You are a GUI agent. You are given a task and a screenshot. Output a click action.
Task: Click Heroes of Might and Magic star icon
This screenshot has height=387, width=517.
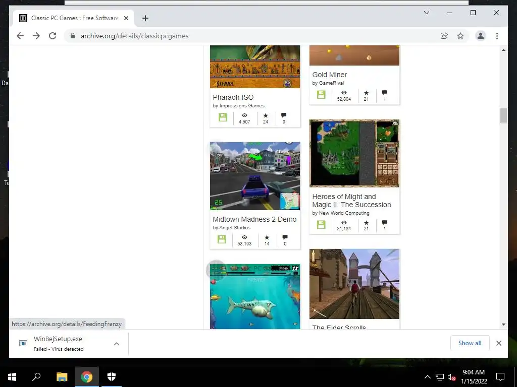click(366, 222)
